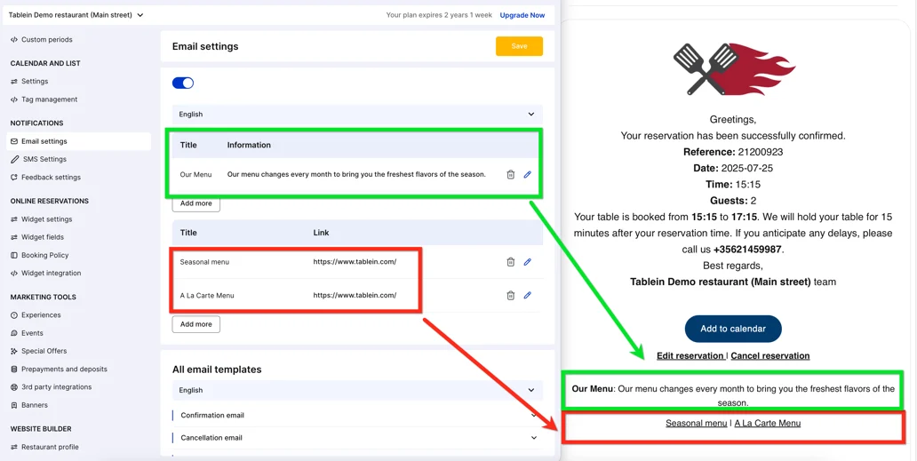Toggle the email settings switch off
The width and height of the screenshot is (917, 461).
pos(183,83)
